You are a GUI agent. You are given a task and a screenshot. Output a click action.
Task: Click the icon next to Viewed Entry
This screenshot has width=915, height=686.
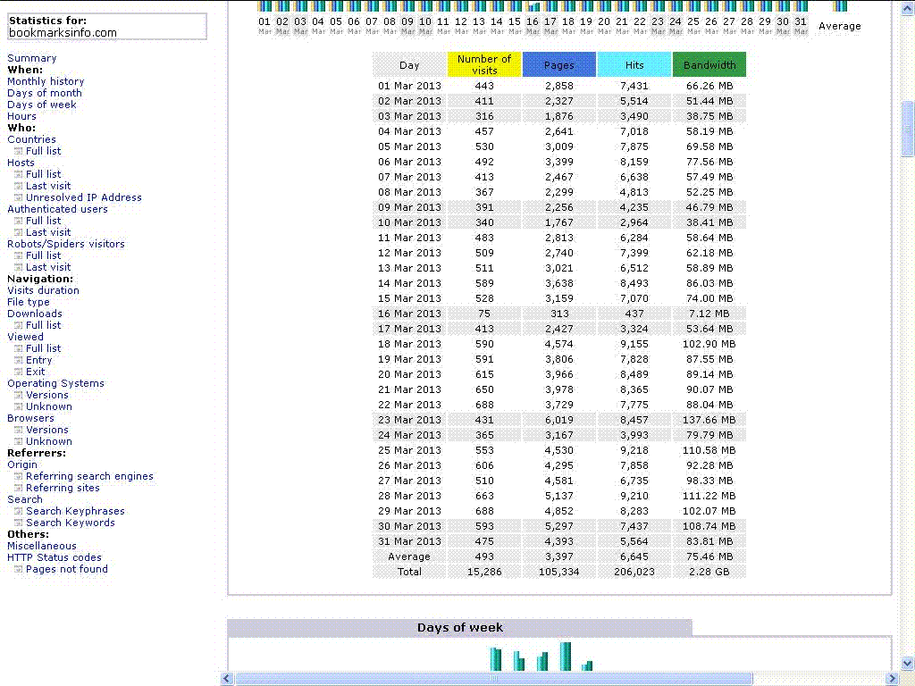click(x=18, y=361)
